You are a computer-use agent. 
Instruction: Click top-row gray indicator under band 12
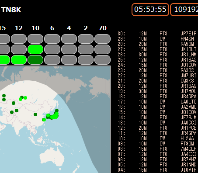click(x=19, y=39)
